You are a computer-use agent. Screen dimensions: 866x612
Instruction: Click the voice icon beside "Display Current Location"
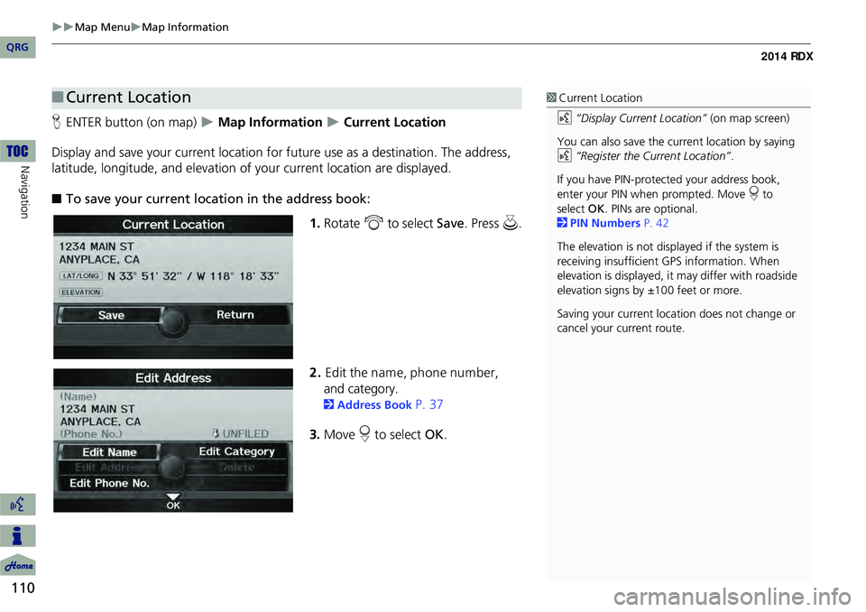coord(564,117)
